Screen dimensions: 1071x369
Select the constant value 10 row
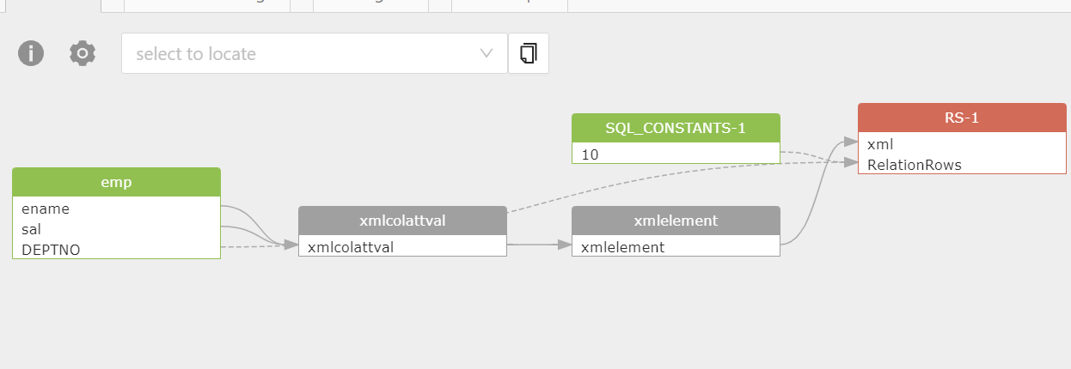(x=676, y=154)
